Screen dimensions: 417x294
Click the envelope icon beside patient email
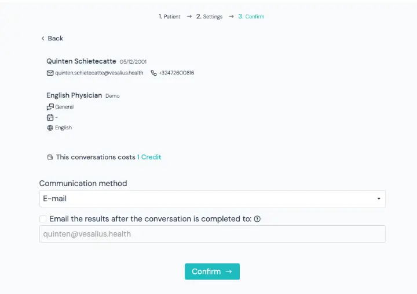[x=50, y=73]
